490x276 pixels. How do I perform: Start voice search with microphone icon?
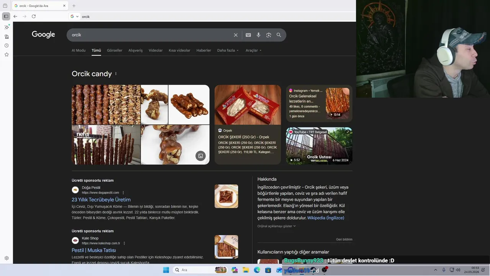click(x=258, y=35)
